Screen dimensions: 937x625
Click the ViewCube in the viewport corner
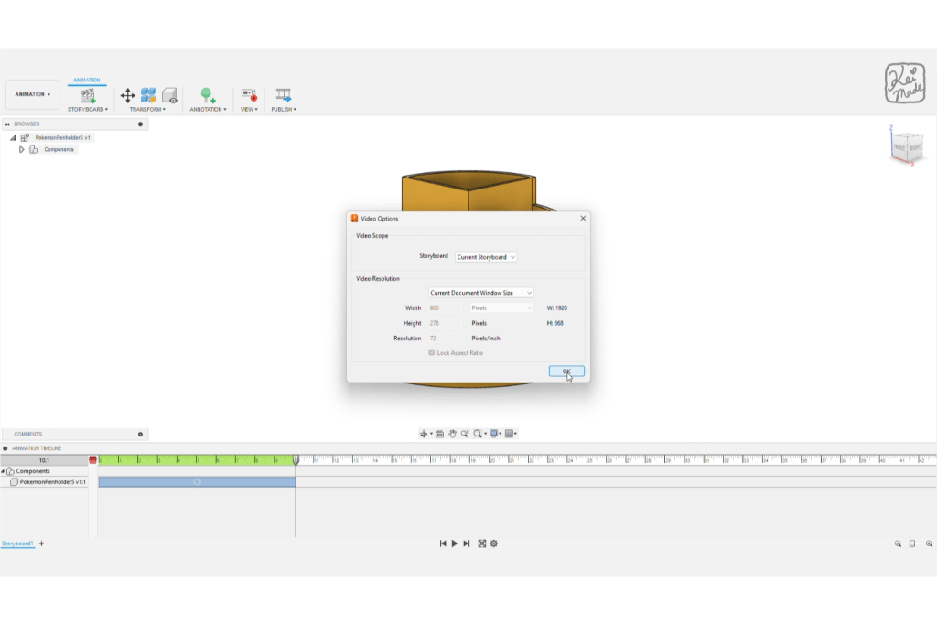(x=907, y=146)
